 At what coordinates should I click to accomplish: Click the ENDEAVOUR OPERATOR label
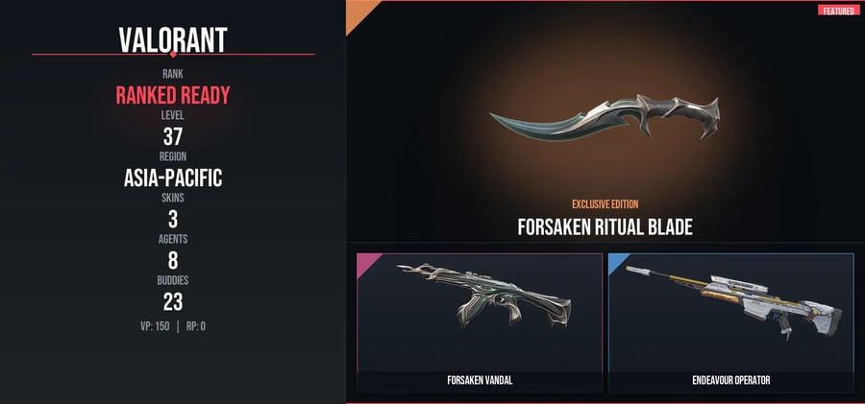point(731,380)
